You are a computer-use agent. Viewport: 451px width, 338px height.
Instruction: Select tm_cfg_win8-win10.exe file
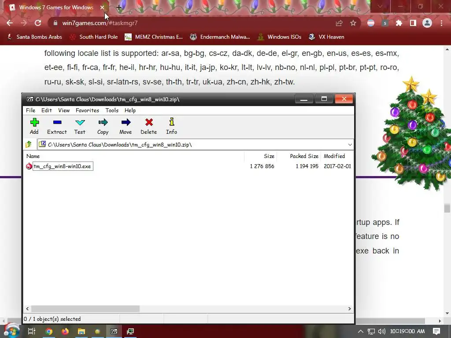click(x=63, y=166)
